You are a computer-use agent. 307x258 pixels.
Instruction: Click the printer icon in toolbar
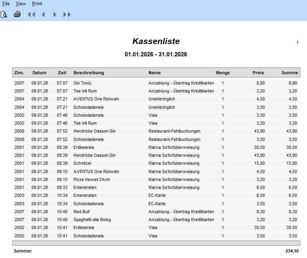coord(17,15)
